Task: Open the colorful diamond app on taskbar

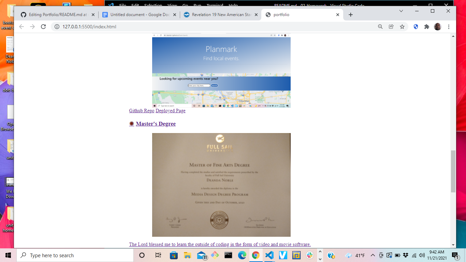Action: coord(215,255)
